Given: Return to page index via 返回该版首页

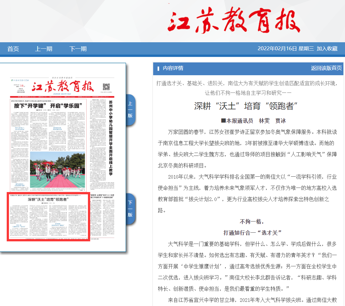Looking at the screenshot, I should tap(326, 68).
